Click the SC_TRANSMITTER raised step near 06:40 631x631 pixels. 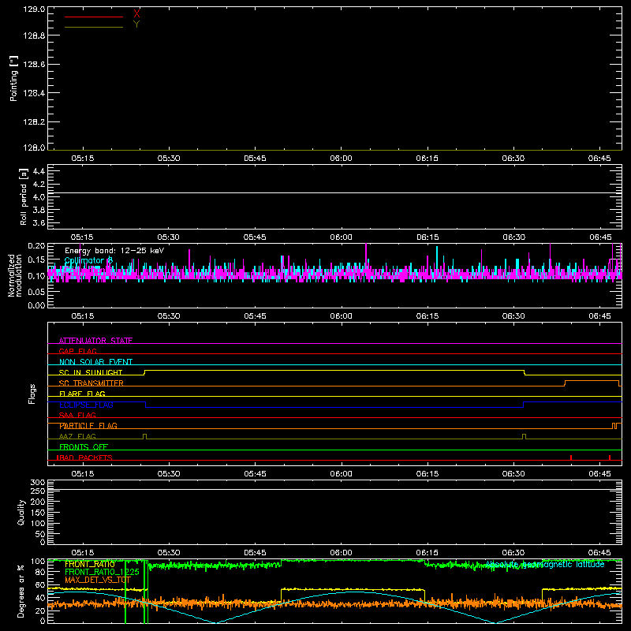[592, 381]
